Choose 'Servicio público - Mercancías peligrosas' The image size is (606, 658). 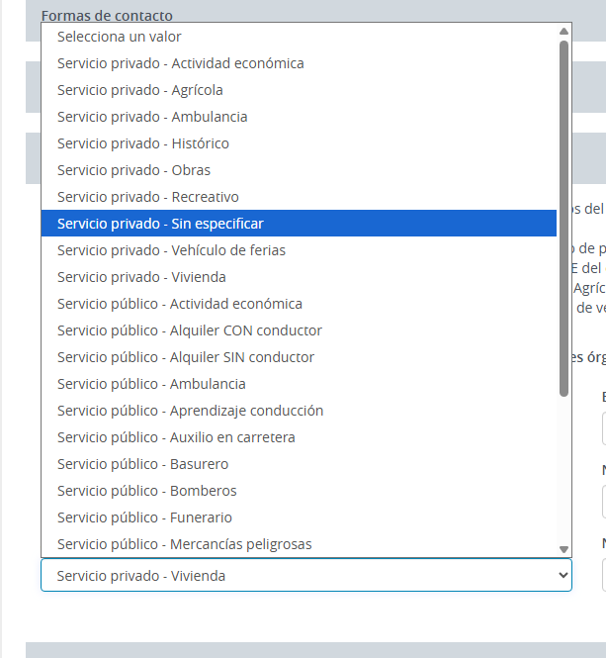coord(185,544)
